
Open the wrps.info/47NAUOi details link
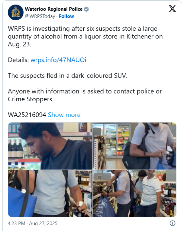pyautogui.click(x=59, y=60)
